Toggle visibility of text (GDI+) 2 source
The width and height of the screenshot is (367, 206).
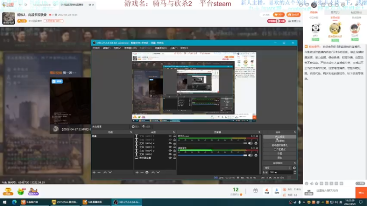[x=170, y=151]
